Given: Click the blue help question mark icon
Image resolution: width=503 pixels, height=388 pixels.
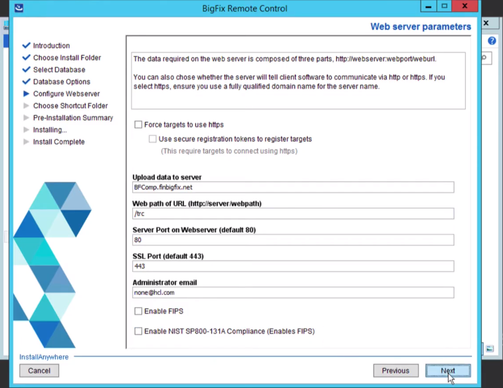Looking at the screenshot, I should point(492,41).
